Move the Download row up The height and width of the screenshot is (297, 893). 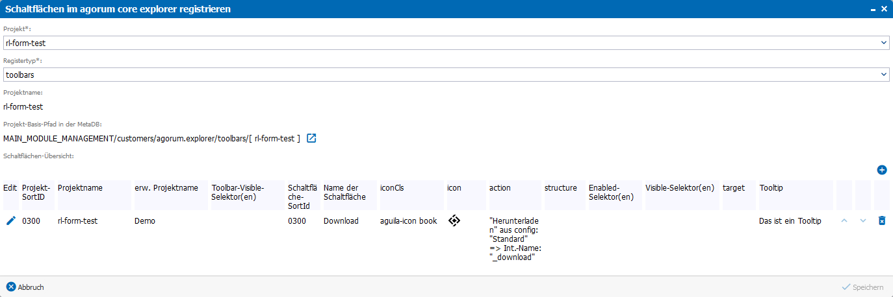(844, 221)
